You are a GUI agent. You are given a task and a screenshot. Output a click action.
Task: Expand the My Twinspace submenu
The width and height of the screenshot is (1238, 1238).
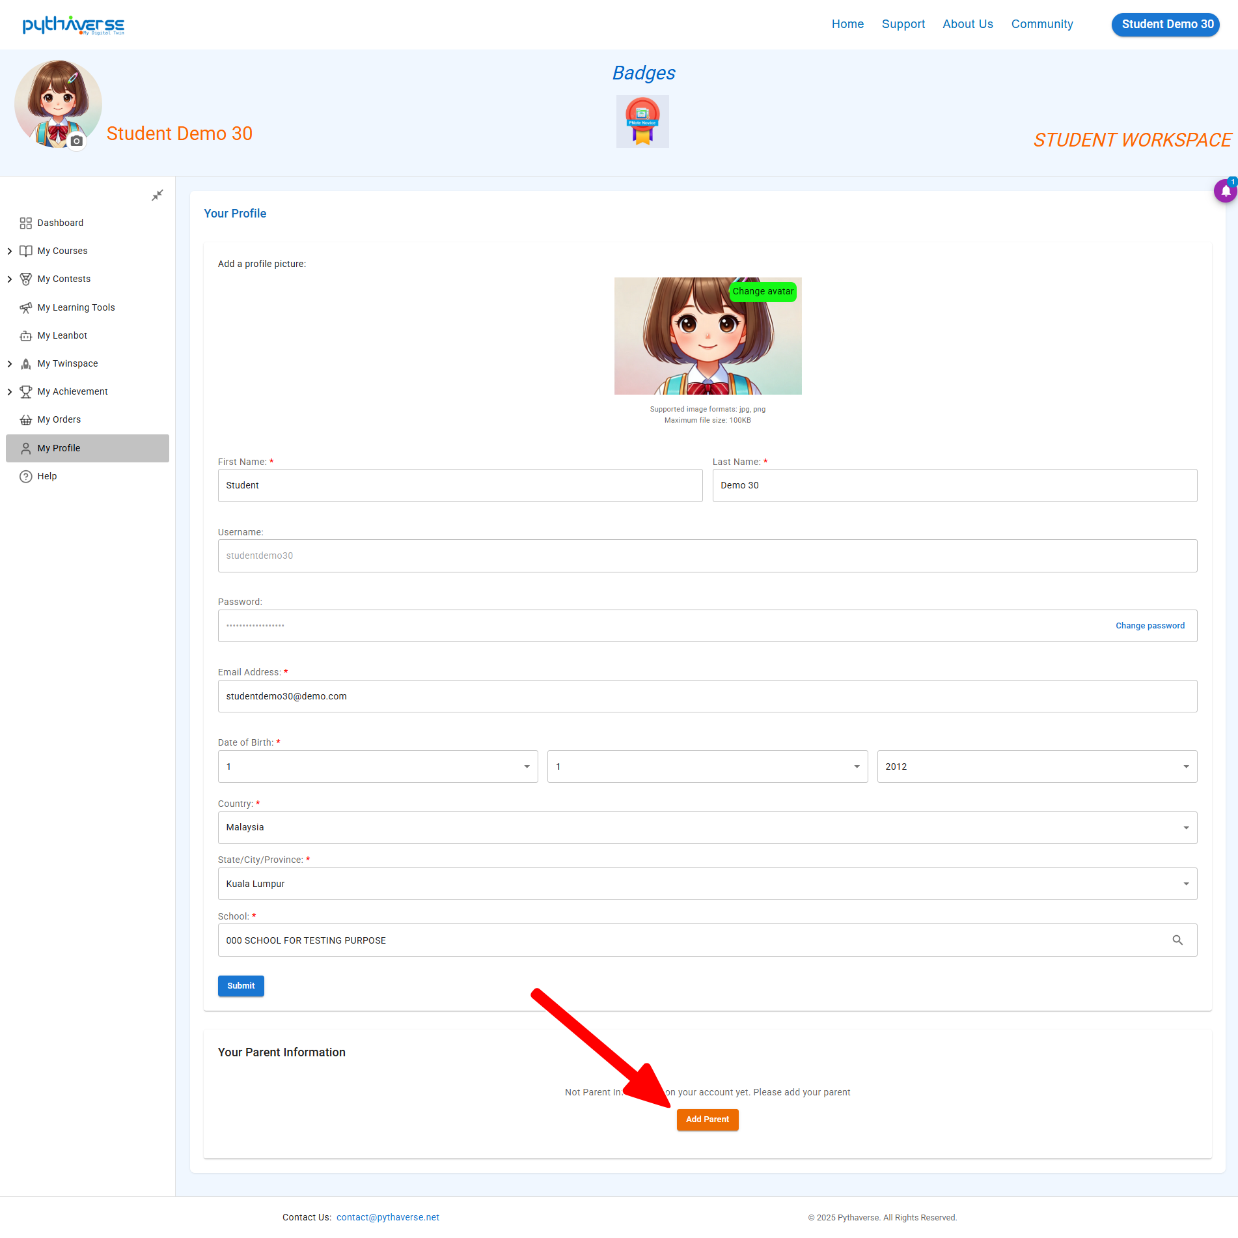[10, 364]
